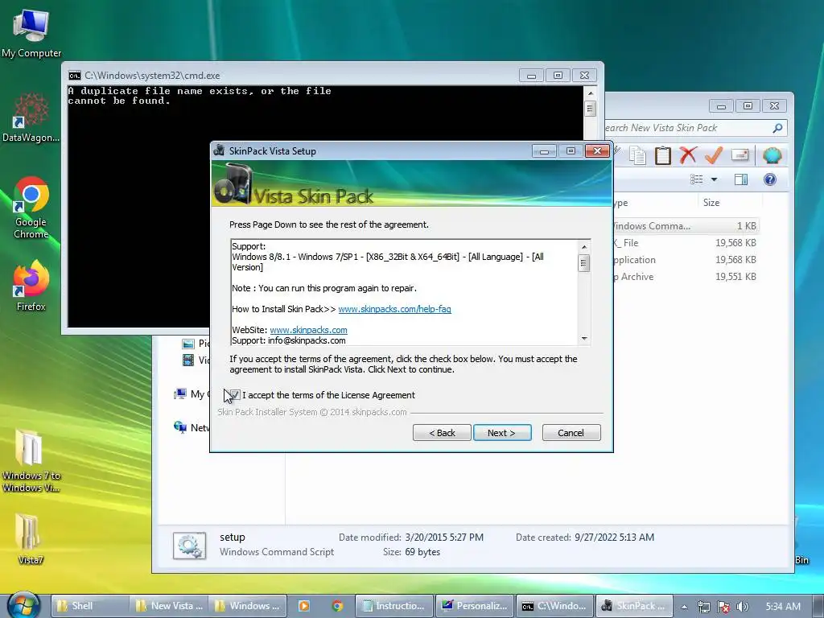Open Explorer help question mark icon
Viewport: 824px width, 618px height.
tap(770, 179)
